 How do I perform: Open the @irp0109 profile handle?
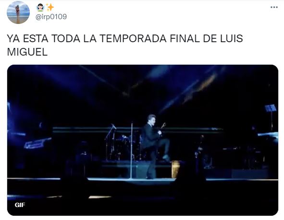coord(51,17)
